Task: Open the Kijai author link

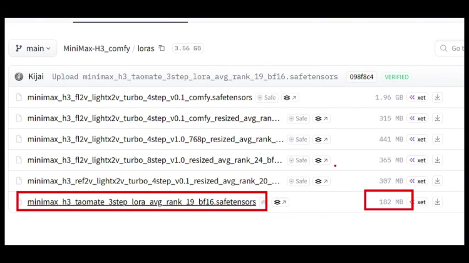Action: 36,77
